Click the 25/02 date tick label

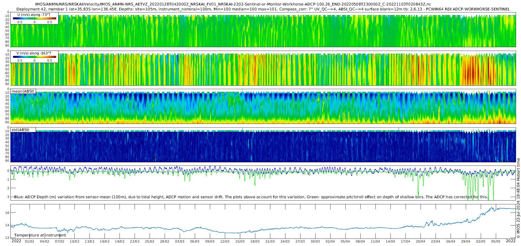(150, 241)
